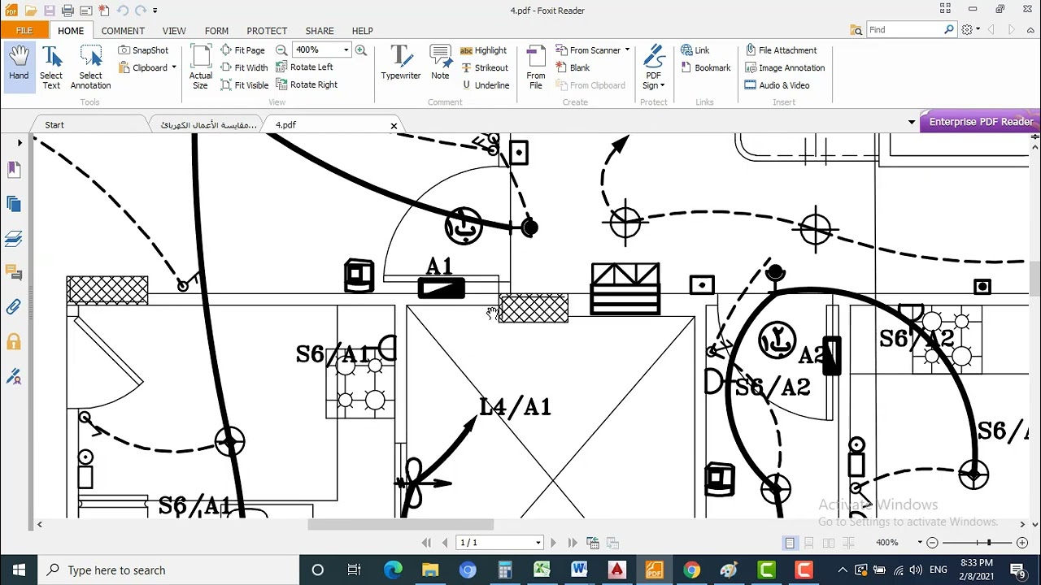Insert a Link
The image size is (1041, 585).
[695, 50]
